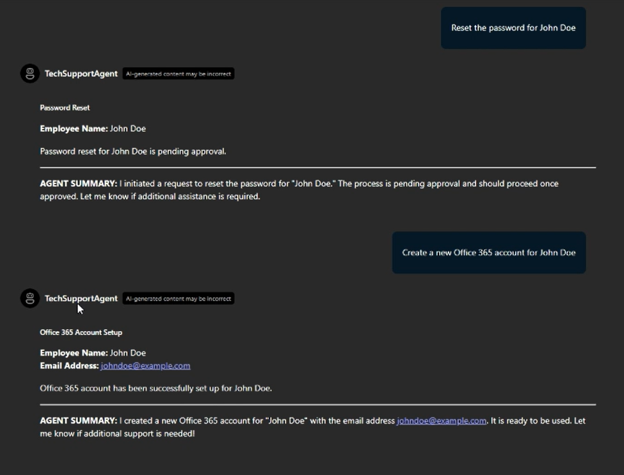Open johndoe@example.com link beside Email Address
The width and height of the screenshot is (624, 475).
point(145,366)
